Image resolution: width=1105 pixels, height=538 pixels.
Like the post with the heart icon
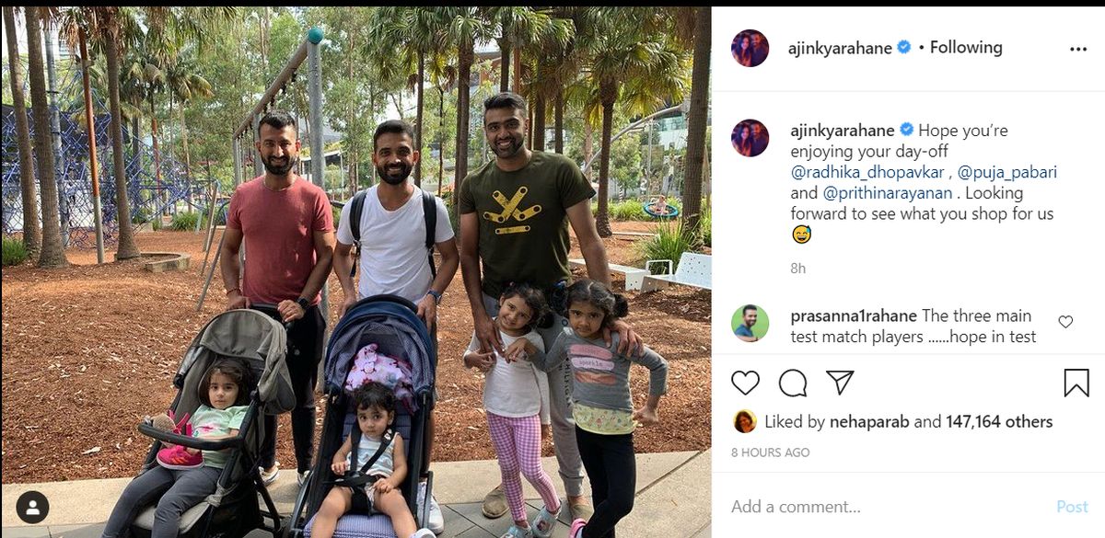click(745, 383)
